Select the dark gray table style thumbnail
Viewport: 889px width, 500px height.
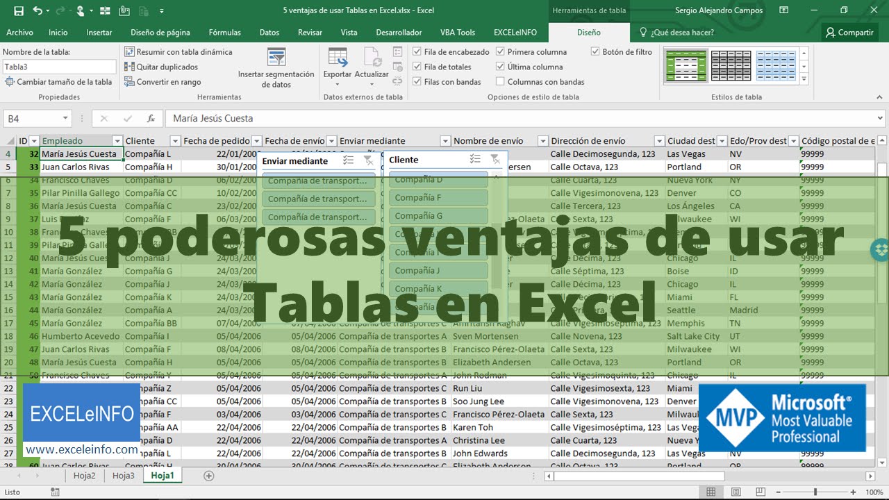(731, 66)
